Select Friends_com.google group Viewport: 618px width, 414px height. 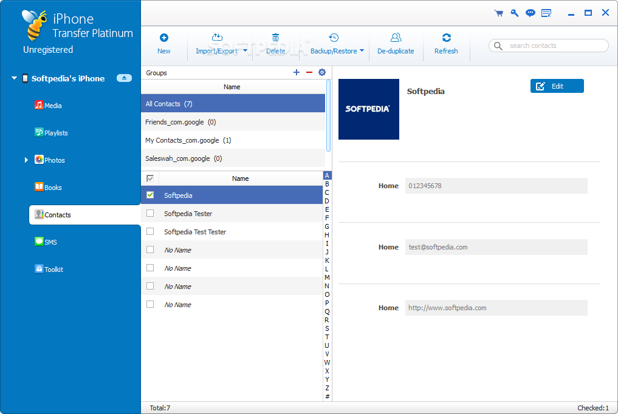click(233, 122)
